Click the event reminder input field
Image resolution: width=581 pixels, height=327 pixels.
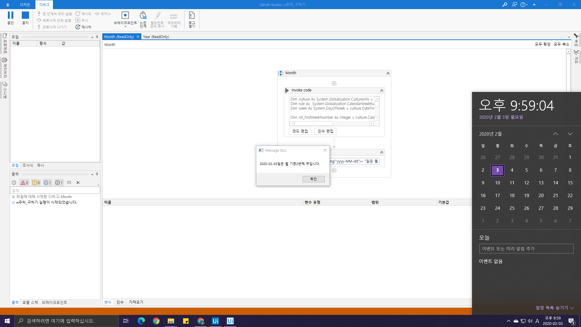[x=526, y=249]
